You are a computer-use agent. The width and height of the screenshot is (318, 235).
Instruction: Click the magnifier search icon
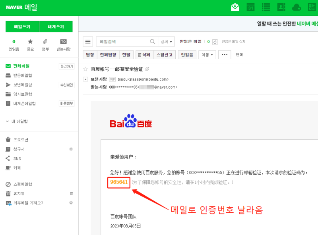coord(153,42)
